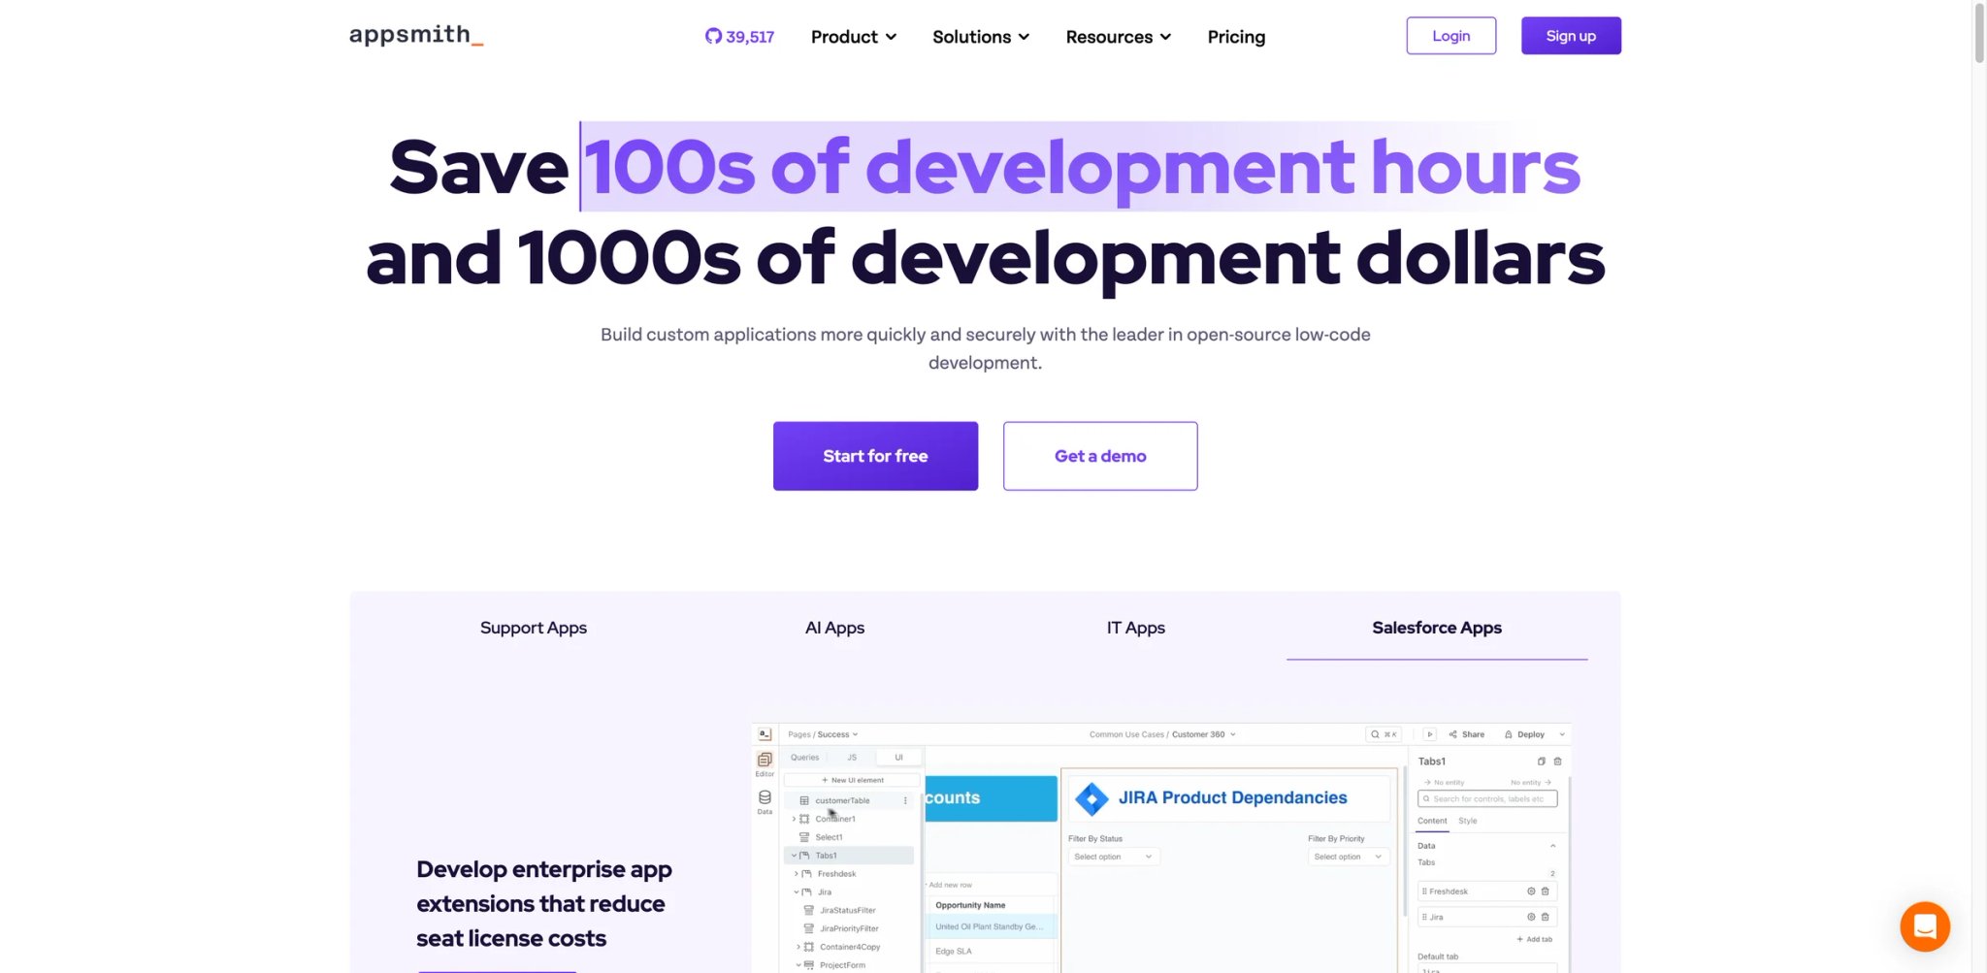1987x973 pixels.
Task: Click the Add new row link
Action: click(950, 885)
